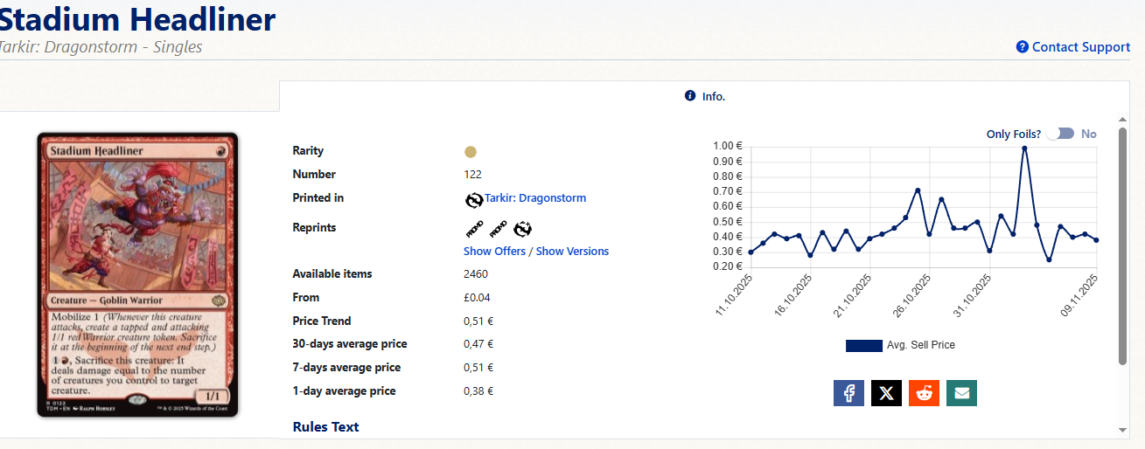The image size is (1145, 449).
Task: Click the Available items value 2460
Action: point(476,274)
